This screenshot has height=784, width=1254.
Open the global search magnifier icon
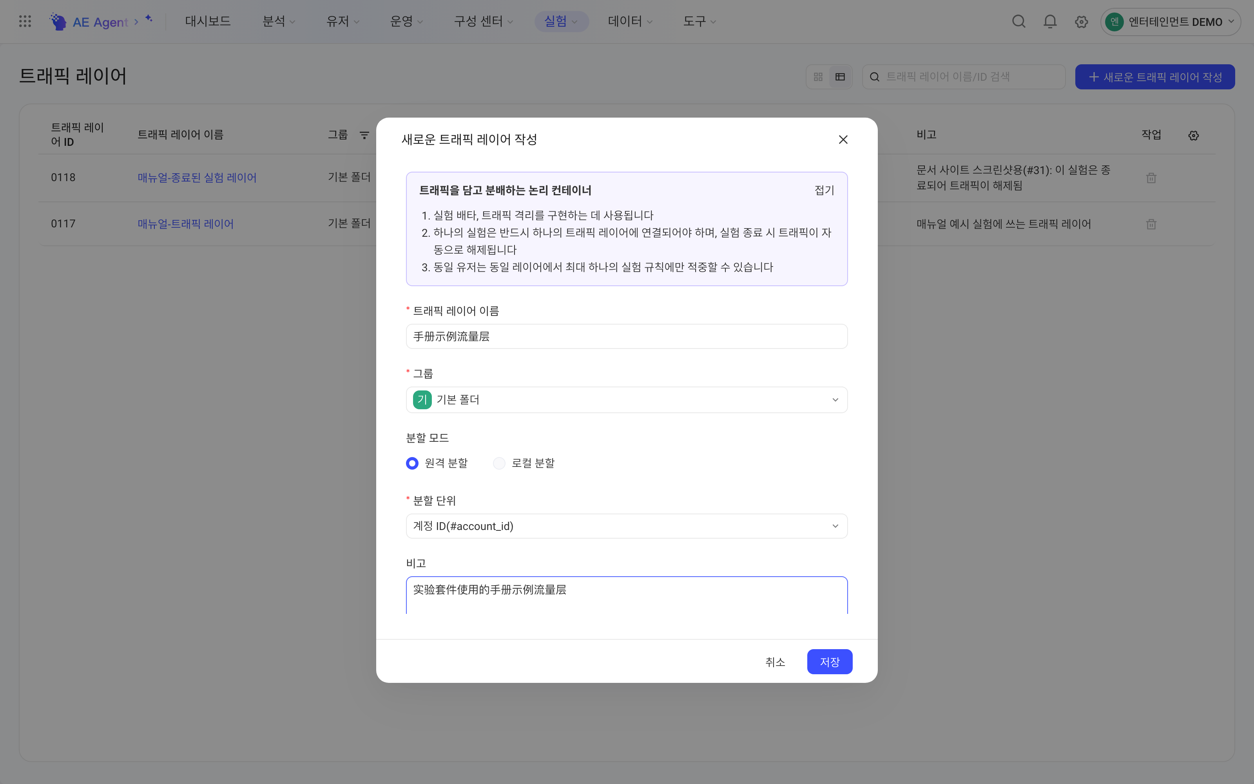click(1019, 21)
